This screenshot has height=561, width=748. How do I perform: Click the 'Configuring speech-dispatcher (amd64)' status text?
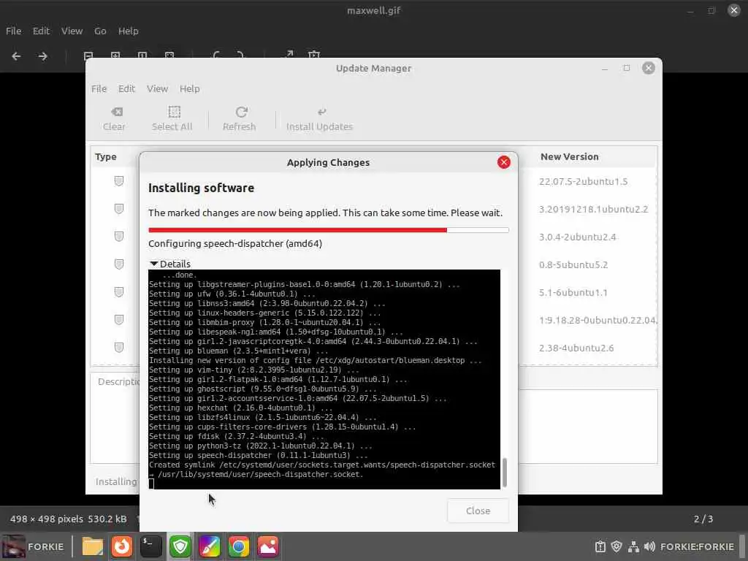[x=235, y=244]
